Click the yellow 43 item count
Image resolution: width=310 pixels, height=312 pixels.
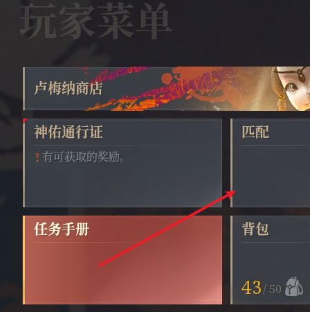point(251,288)
